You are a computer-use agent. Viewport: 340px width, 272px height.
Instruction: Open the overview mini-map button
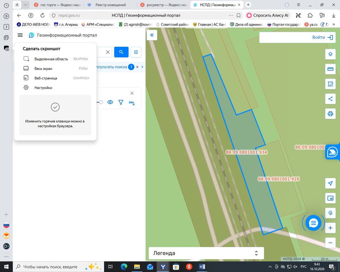[330, 198]
